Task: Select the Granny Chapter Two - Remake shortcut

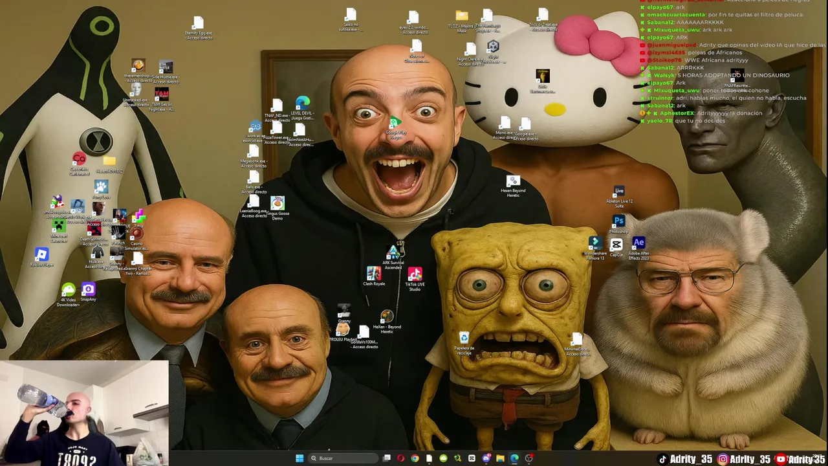Action: pos(137,258)
